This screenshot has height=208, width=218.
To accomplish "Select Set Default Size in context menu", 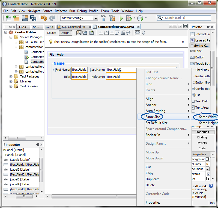I will [x=164, y=123].
